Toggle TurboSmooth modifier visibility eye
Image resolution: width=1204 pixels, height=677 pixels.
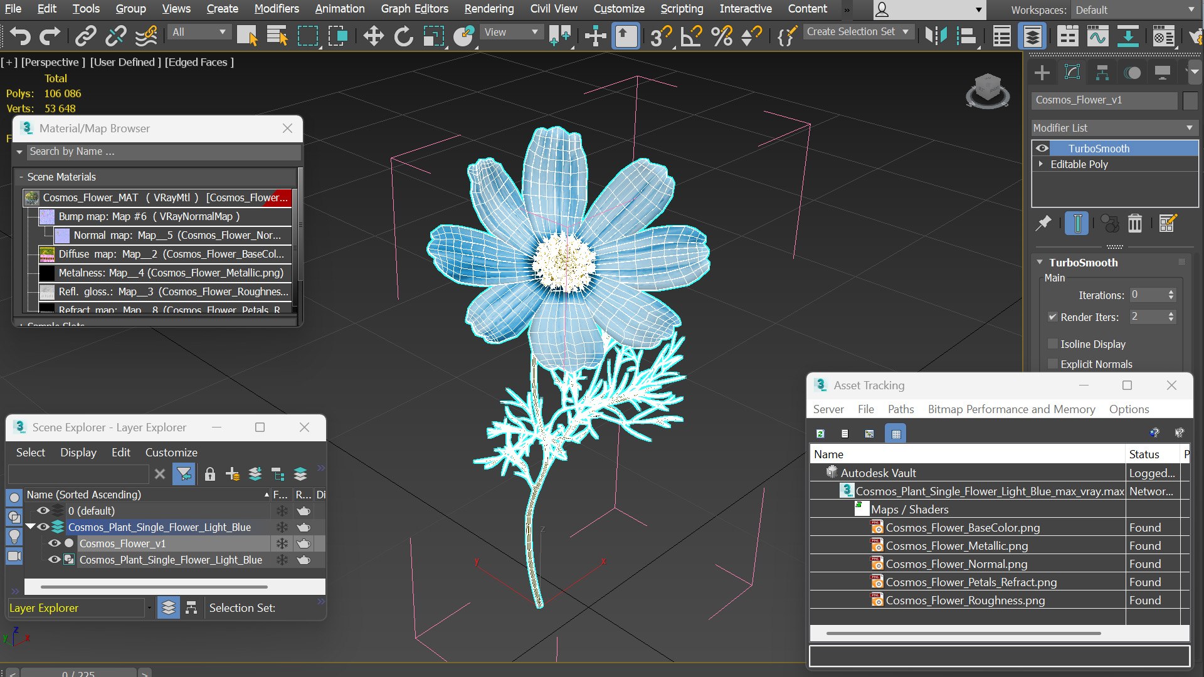1042,149
